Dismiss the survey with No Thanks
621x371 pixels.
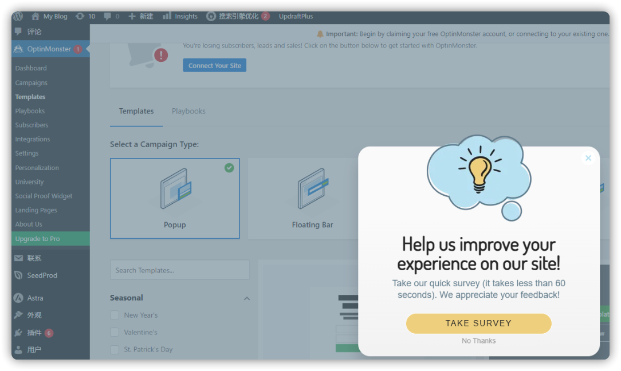478,341
